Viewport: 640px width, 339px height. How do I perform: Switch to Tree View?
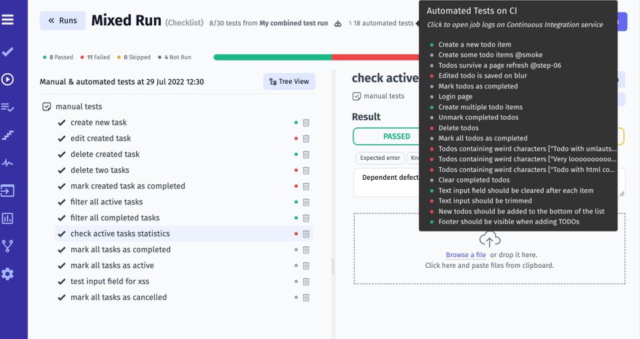tap(289, 82)
